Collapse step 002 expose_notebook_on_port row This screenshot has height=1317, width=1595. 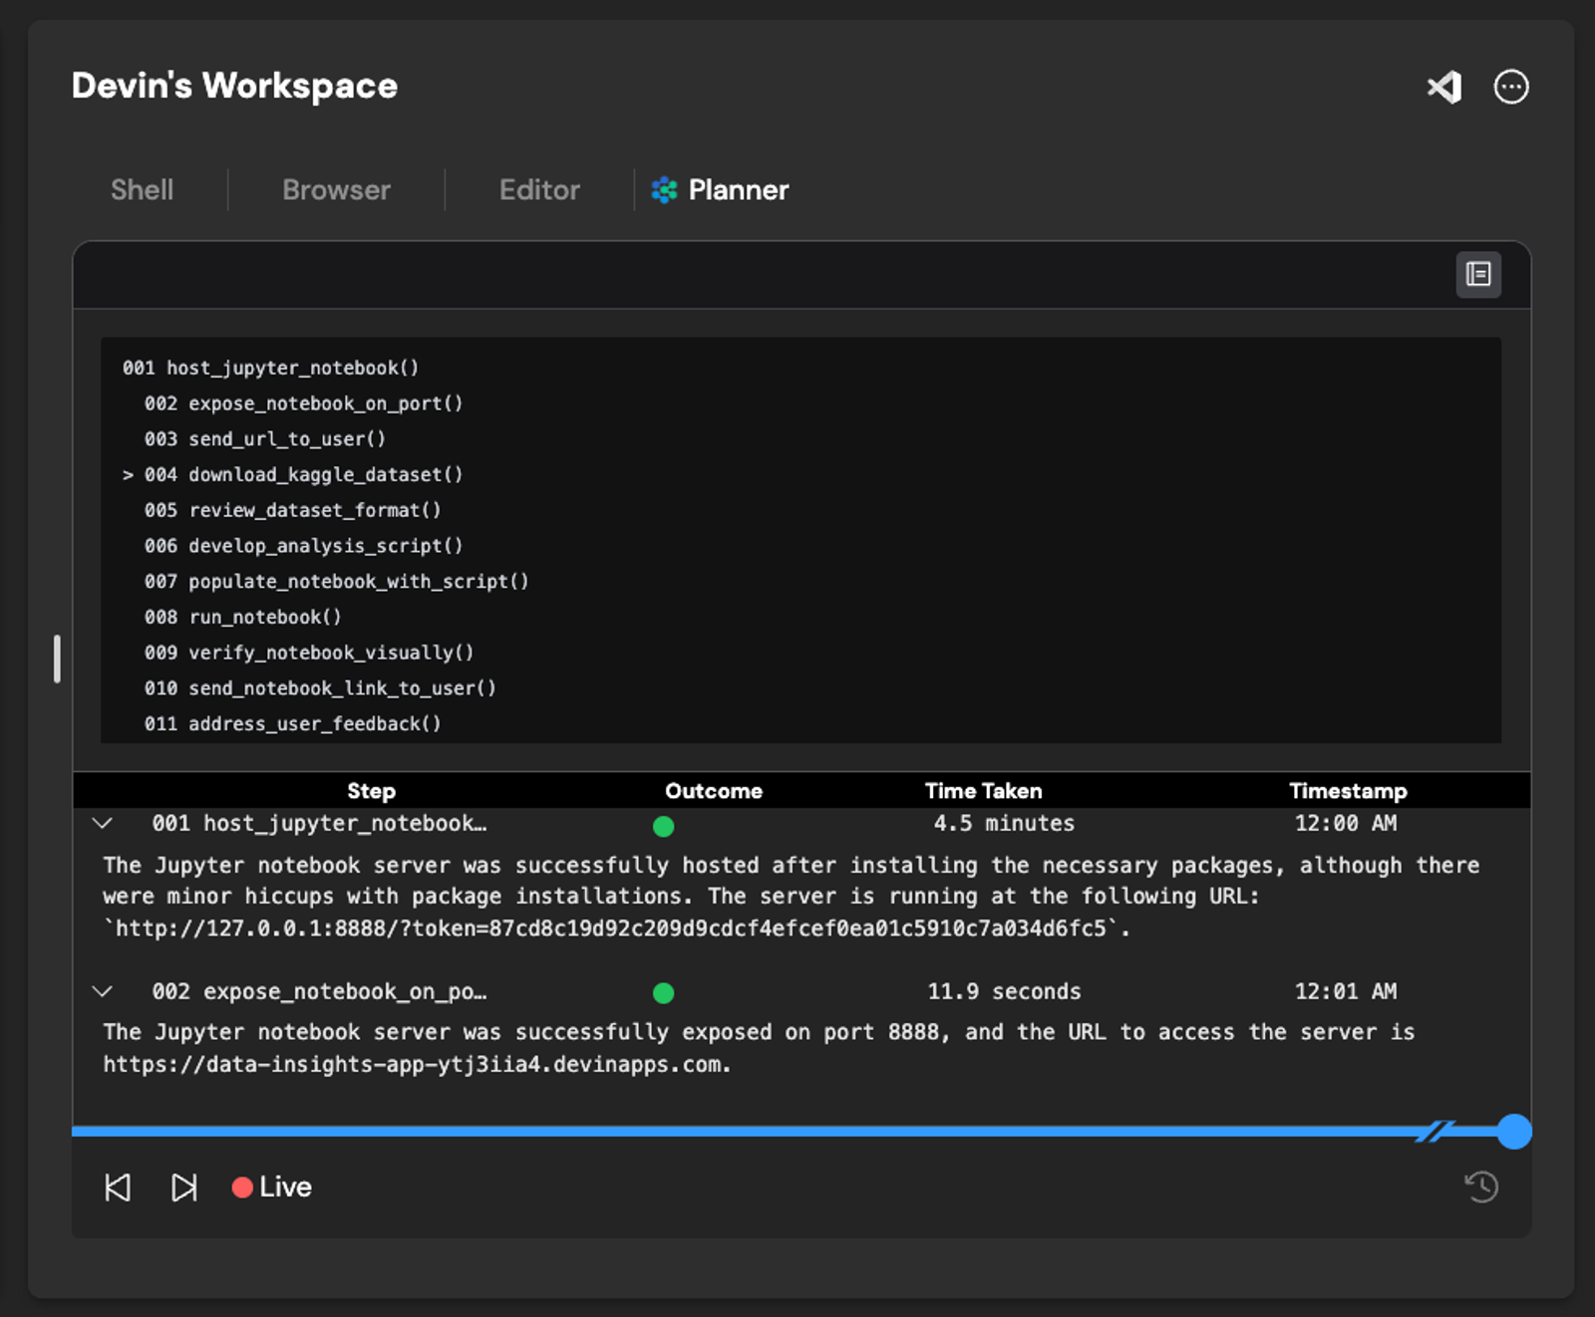(102, 991)
